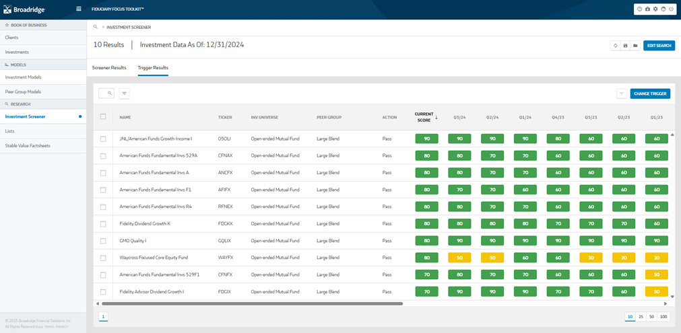This screenshot has height=333, width=681.
Task: Click the yellow Q3/24 score 50 for Waycross
Action: pos(459,258)
